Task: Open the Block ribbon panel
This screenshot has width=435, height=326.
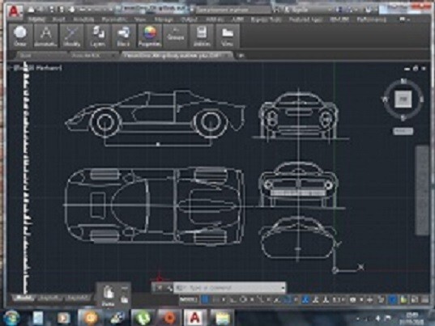Action: (123, 36)
